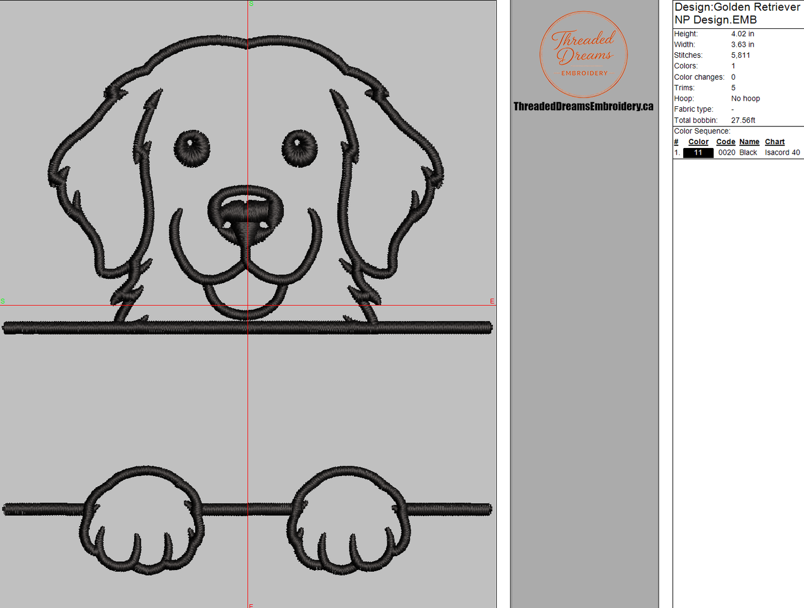Click the right embroidered paw
The image size is (804, 608).
pyautogui.click(x=349, y=520)
